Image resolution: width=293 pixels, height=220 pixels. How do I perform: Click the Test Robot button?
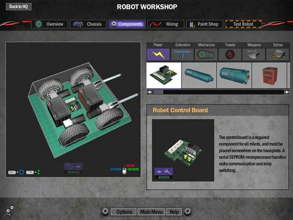coord(243,24)
